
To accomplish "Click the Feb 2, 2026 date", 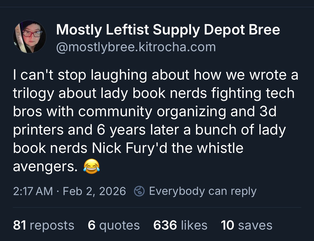I will click(94, 191).
